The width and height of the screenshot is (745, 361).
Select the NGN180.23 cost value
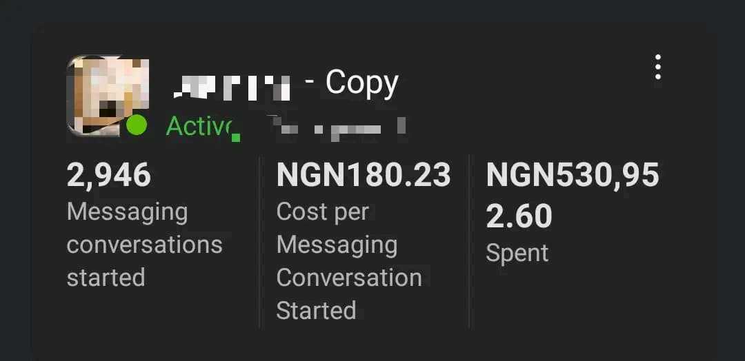(364, 175)
